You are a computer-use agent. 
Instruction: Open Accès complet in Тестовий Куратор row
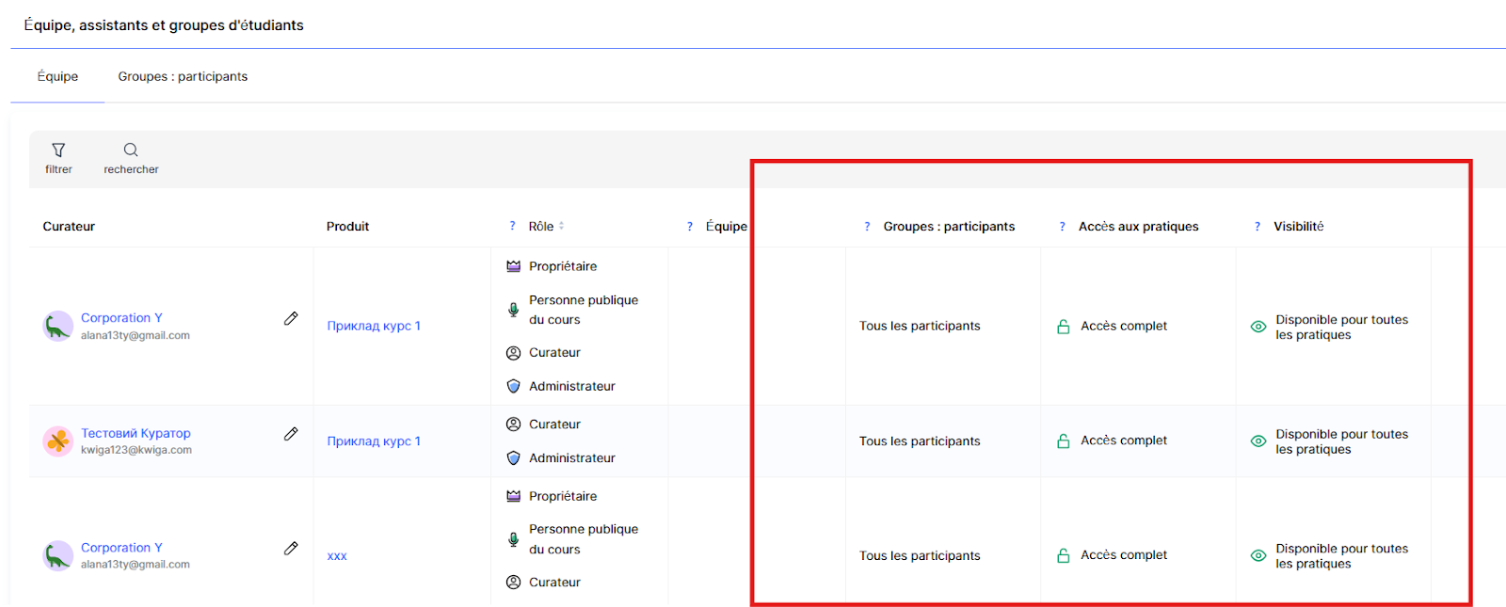[x=1123, y=440]
